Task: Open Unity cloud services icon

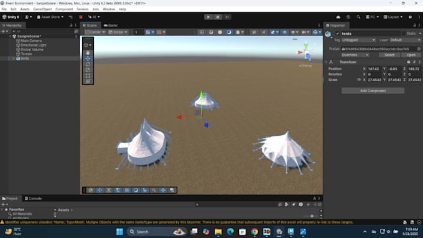Action: [338, 17]
